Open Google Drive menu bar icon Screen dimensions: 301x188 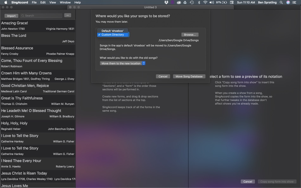pyautogui.click(x=185, y=2)
